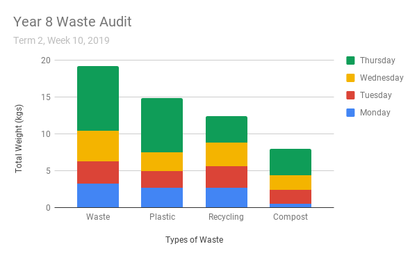Select the green Thursday segment of Compost bar
Viewport: 417px width, 258px height.
(x=291, y=162)
